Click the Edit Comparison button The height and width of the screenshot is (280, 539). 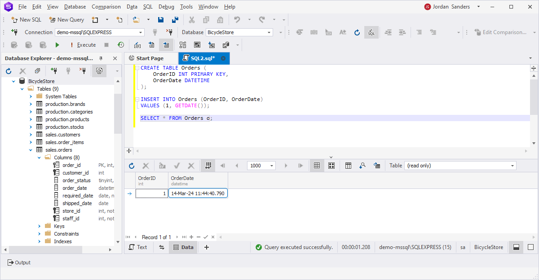[x=501, y=32]
